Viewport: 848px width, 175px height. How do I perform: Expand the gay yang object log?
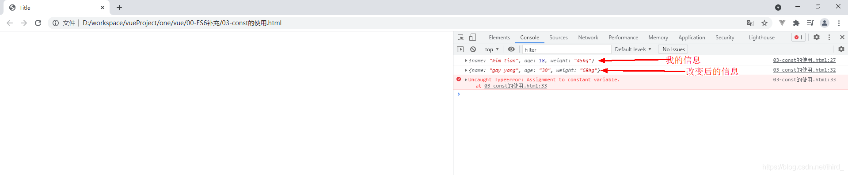coord(466,70)
